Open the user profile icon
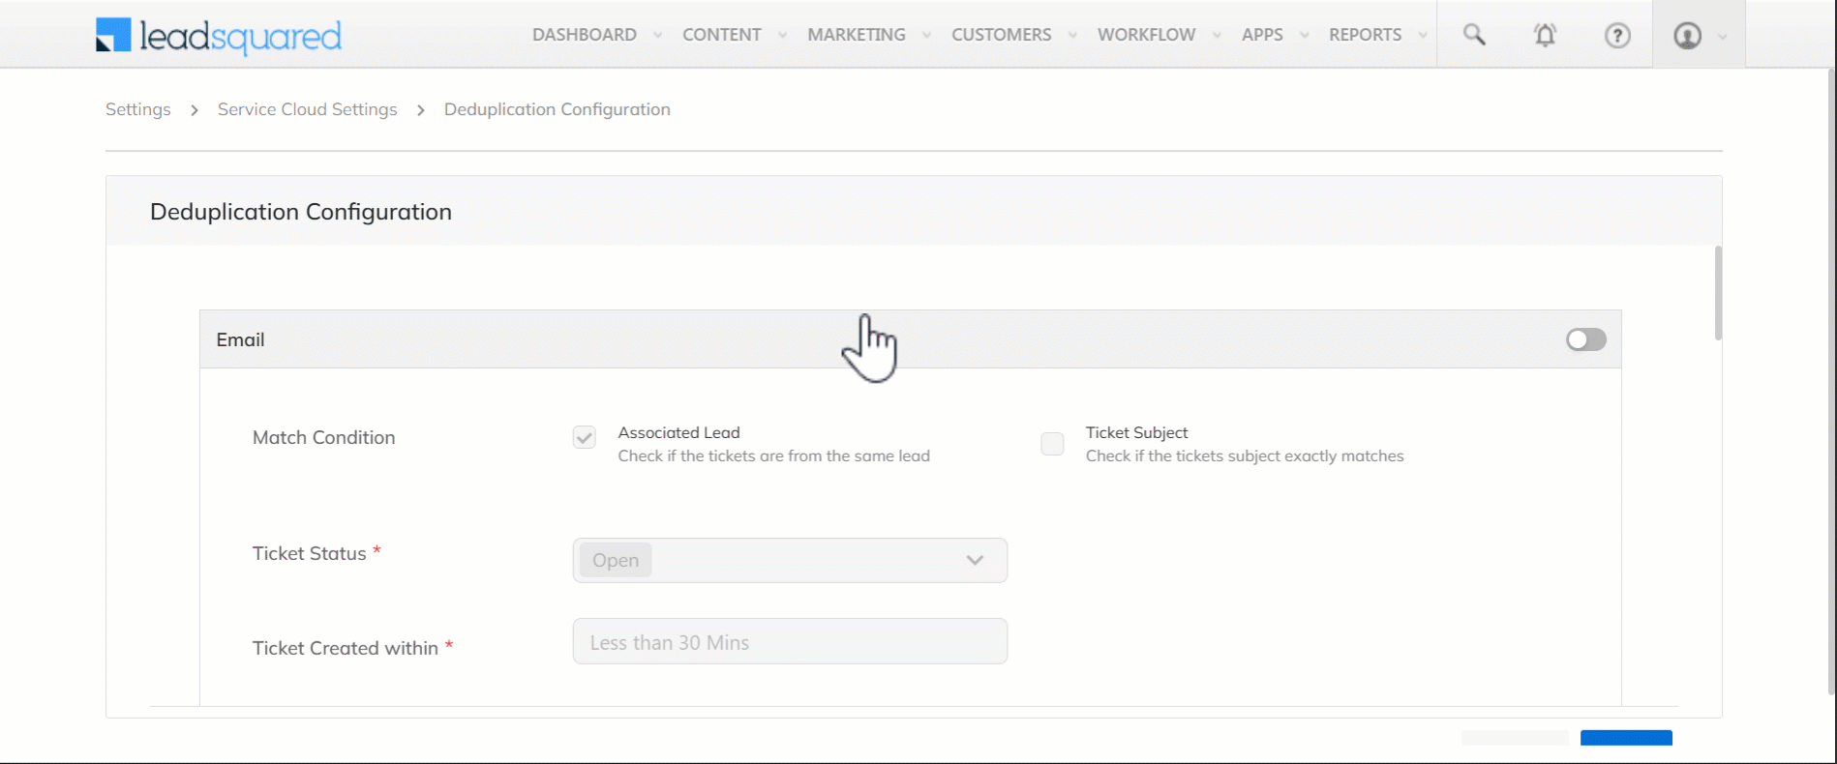Screen dimensions: 1837x764 pos(1687,35)
